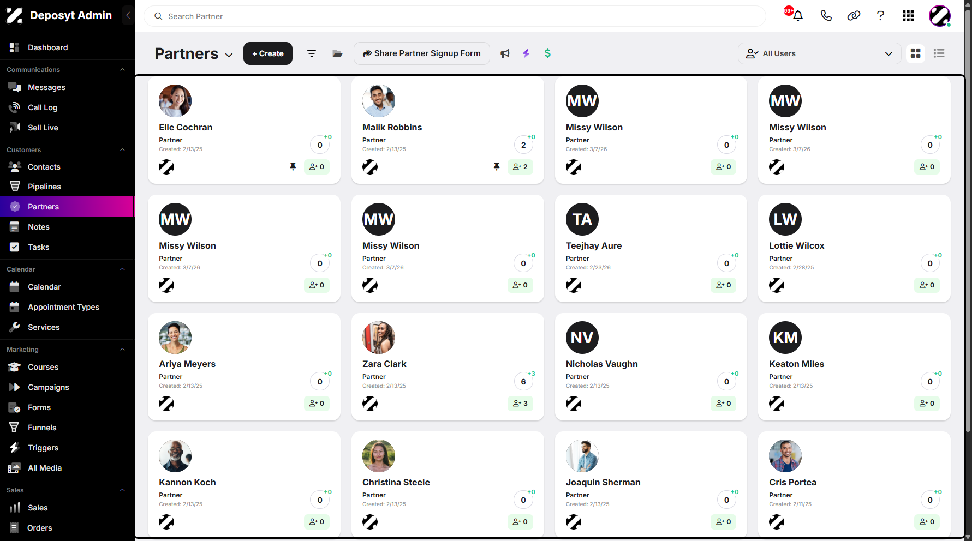972x541 pixels.
Task: Click the green dollar sign icon
Action: tap(547, 53)
